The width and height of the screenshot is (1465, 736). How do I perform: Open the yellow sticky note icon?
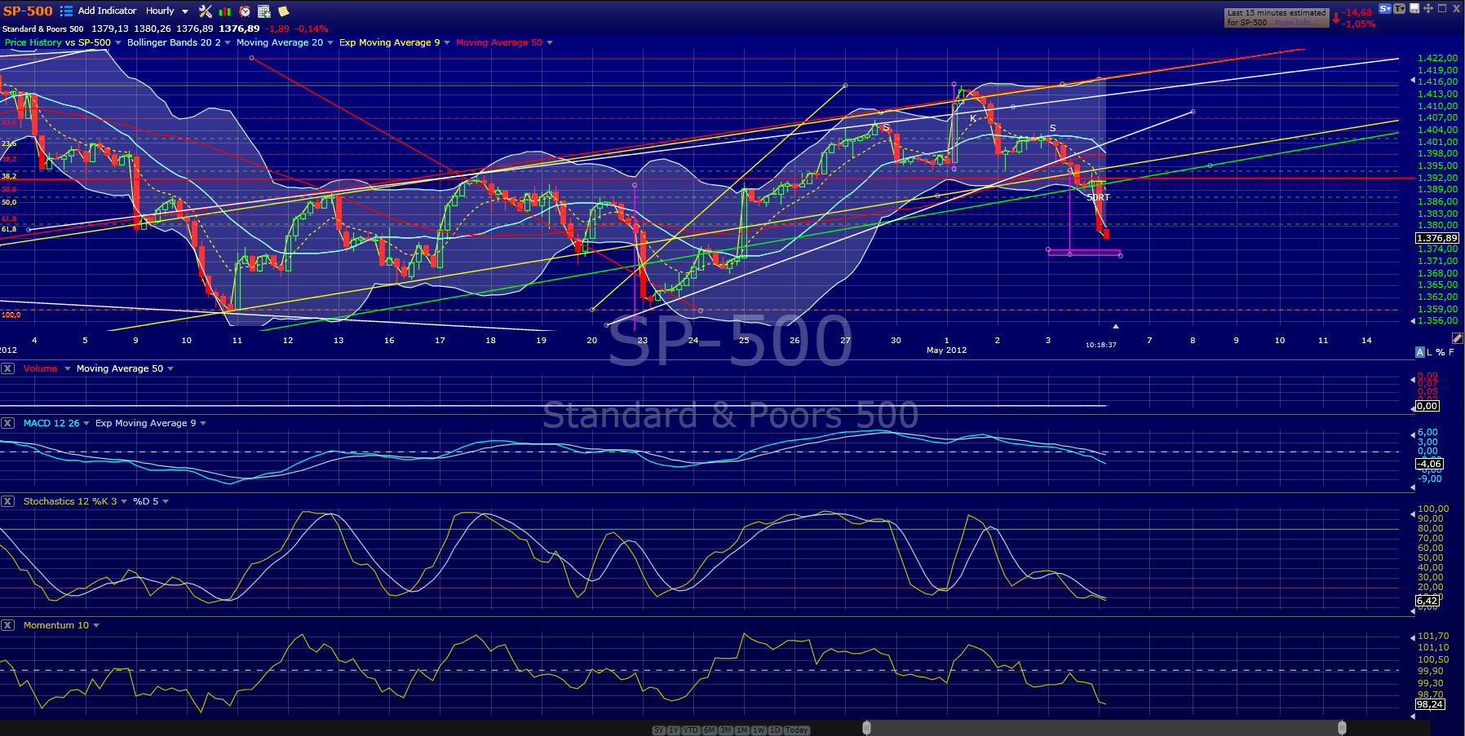click(x=284, y=11)
